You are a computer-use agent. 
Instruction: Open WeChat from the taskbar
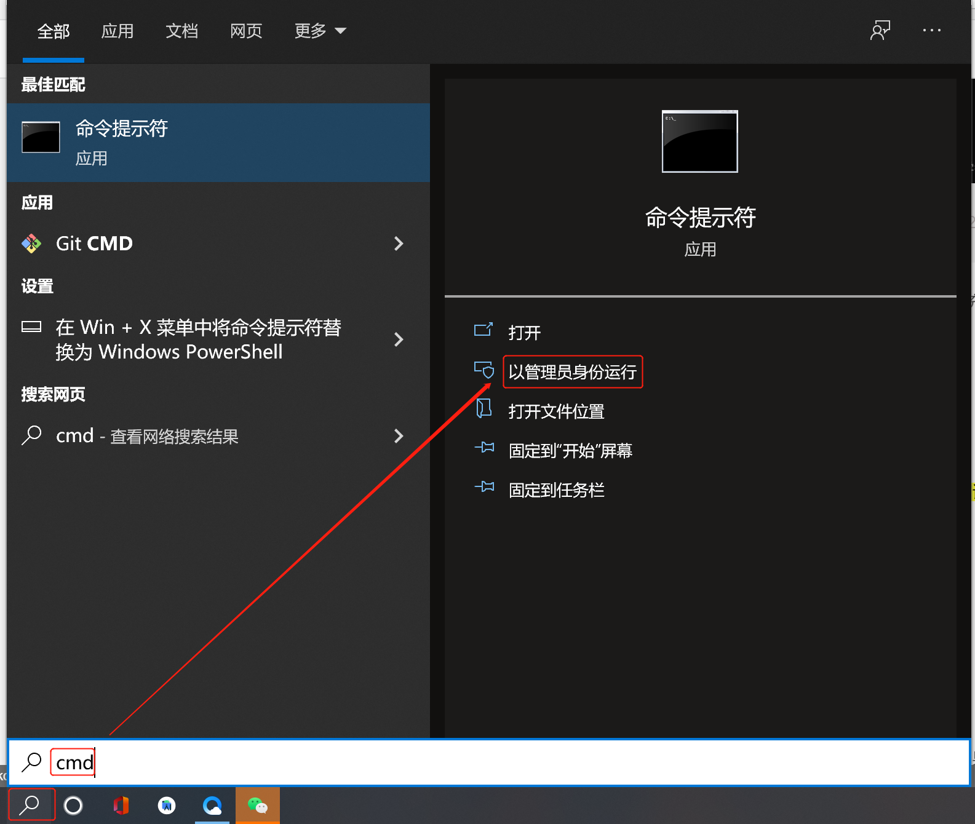click(x=258, y=805)
